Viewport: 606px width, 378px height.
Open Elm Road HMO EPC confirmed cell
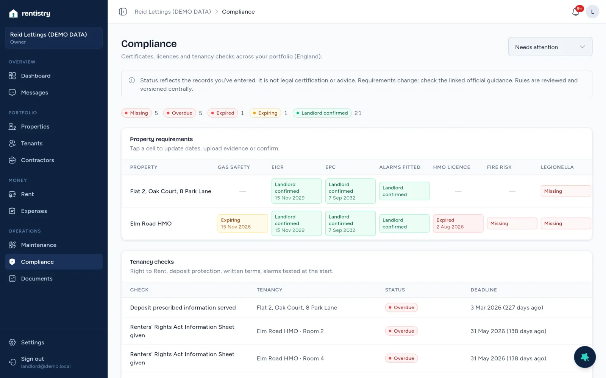coord(350,223)
